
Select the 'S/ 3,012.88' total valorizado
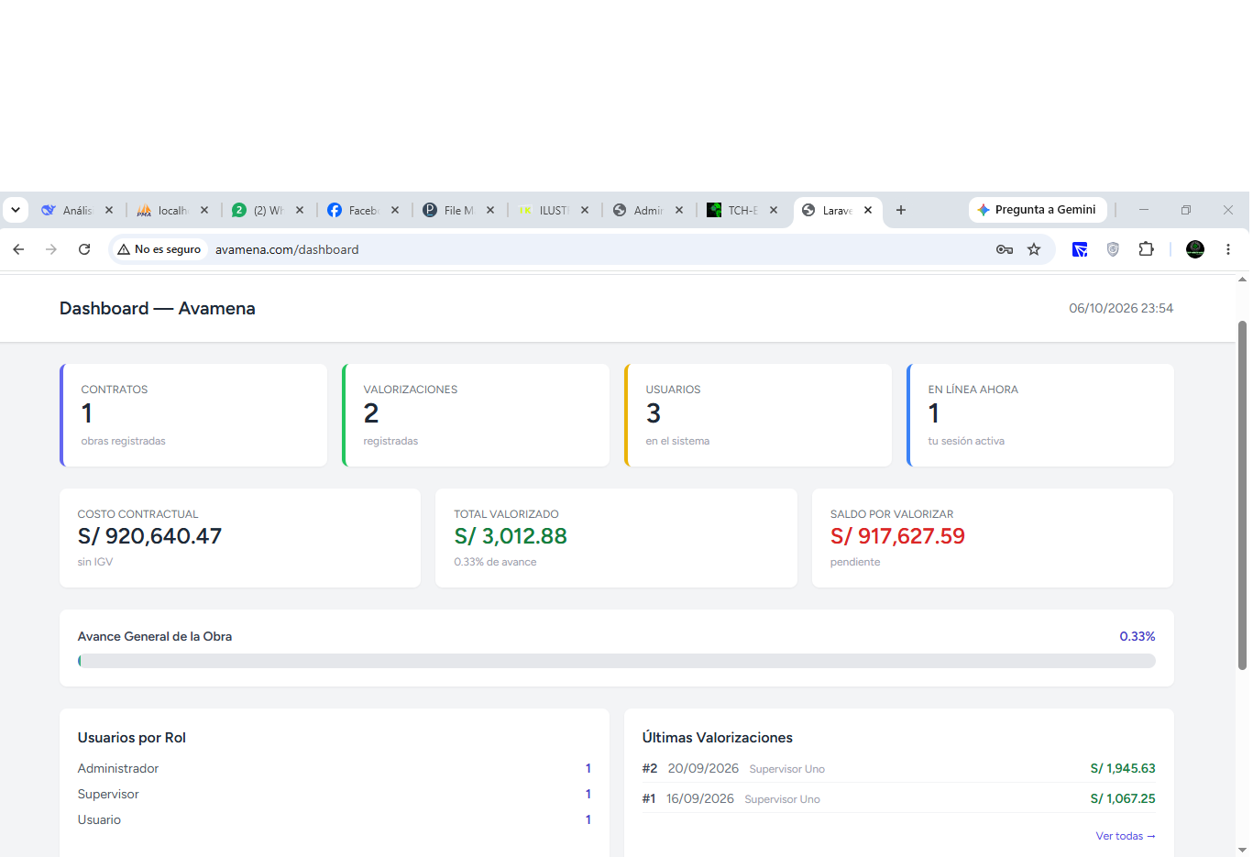511,536
